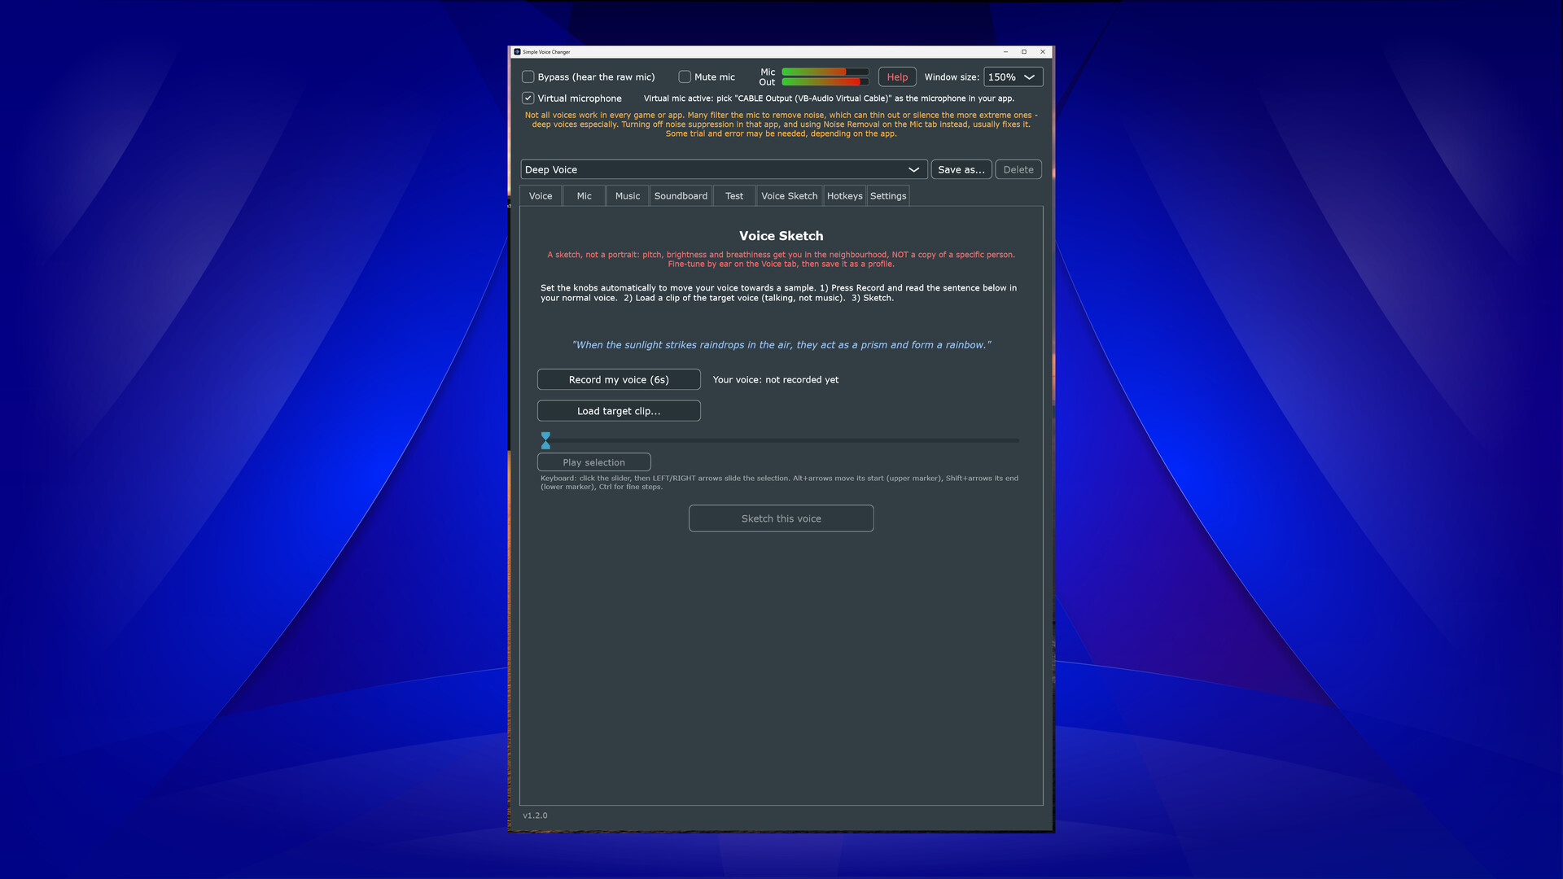Click the selection range slider handle
Viewport: 1563px width, 879px height.
coord(545,440)
